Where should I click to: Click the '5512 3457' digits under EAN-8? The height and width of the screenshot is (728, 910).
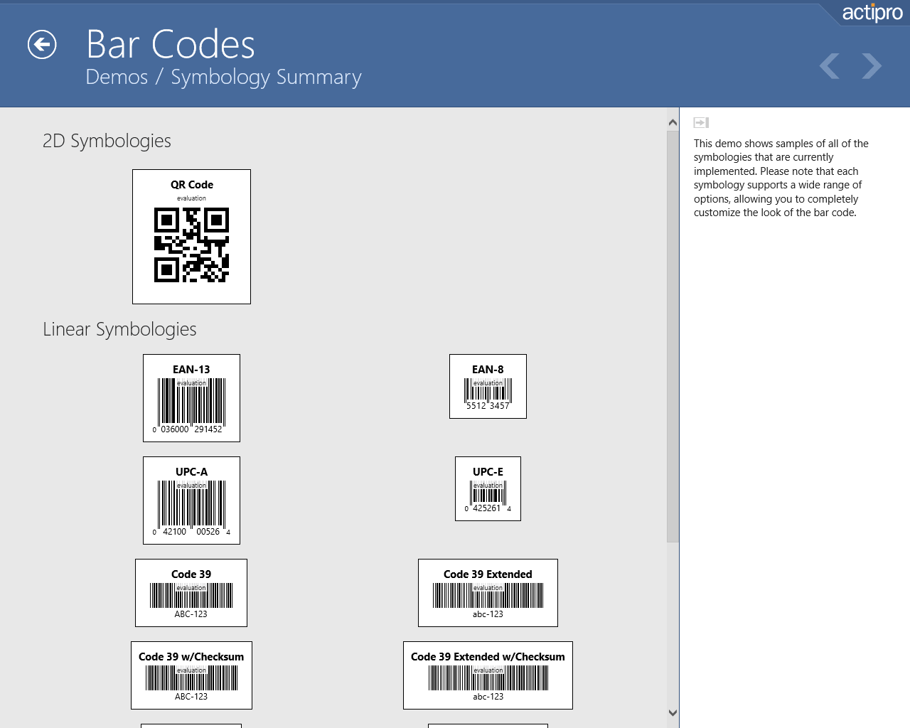click(488, 406)
